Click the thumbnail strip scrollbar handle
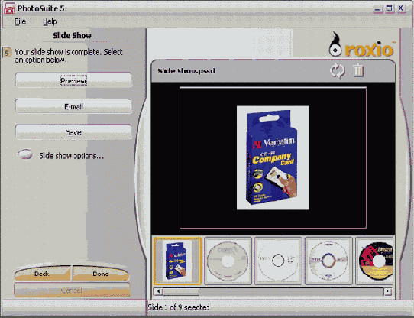Image resolution: width=414 pixels, height=318 pixels. pyautogui.click(x=181, y=291)
